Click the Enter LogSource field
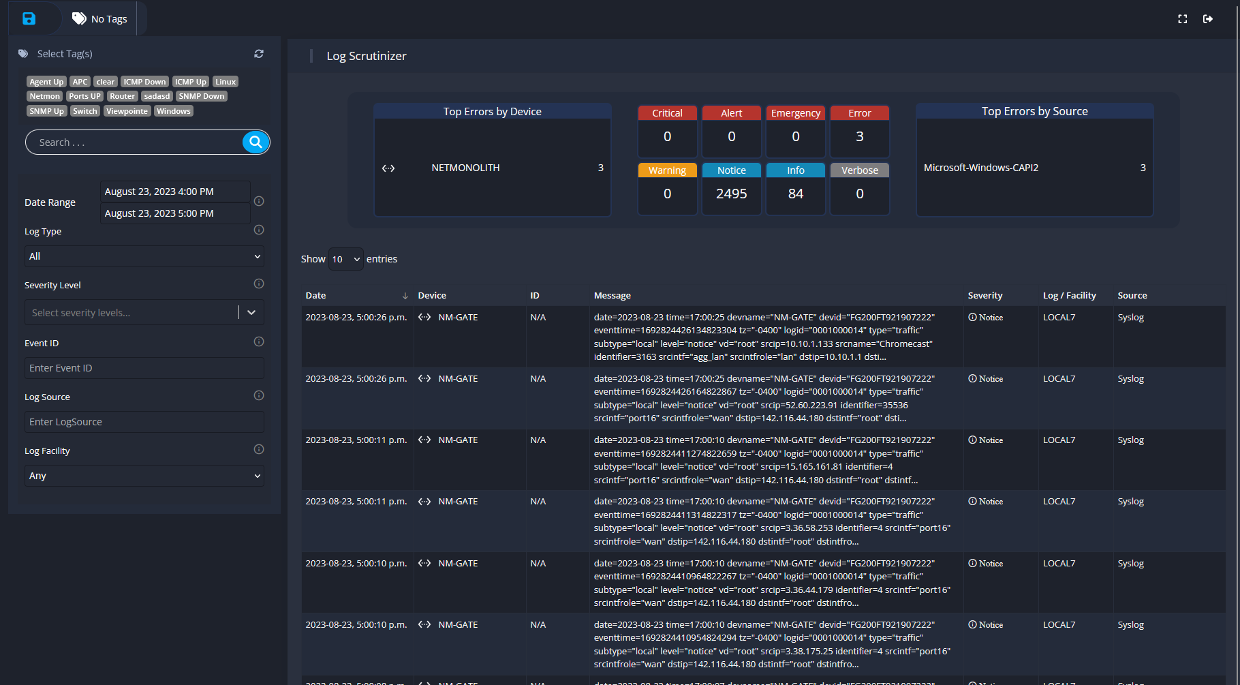 point(144,422)
